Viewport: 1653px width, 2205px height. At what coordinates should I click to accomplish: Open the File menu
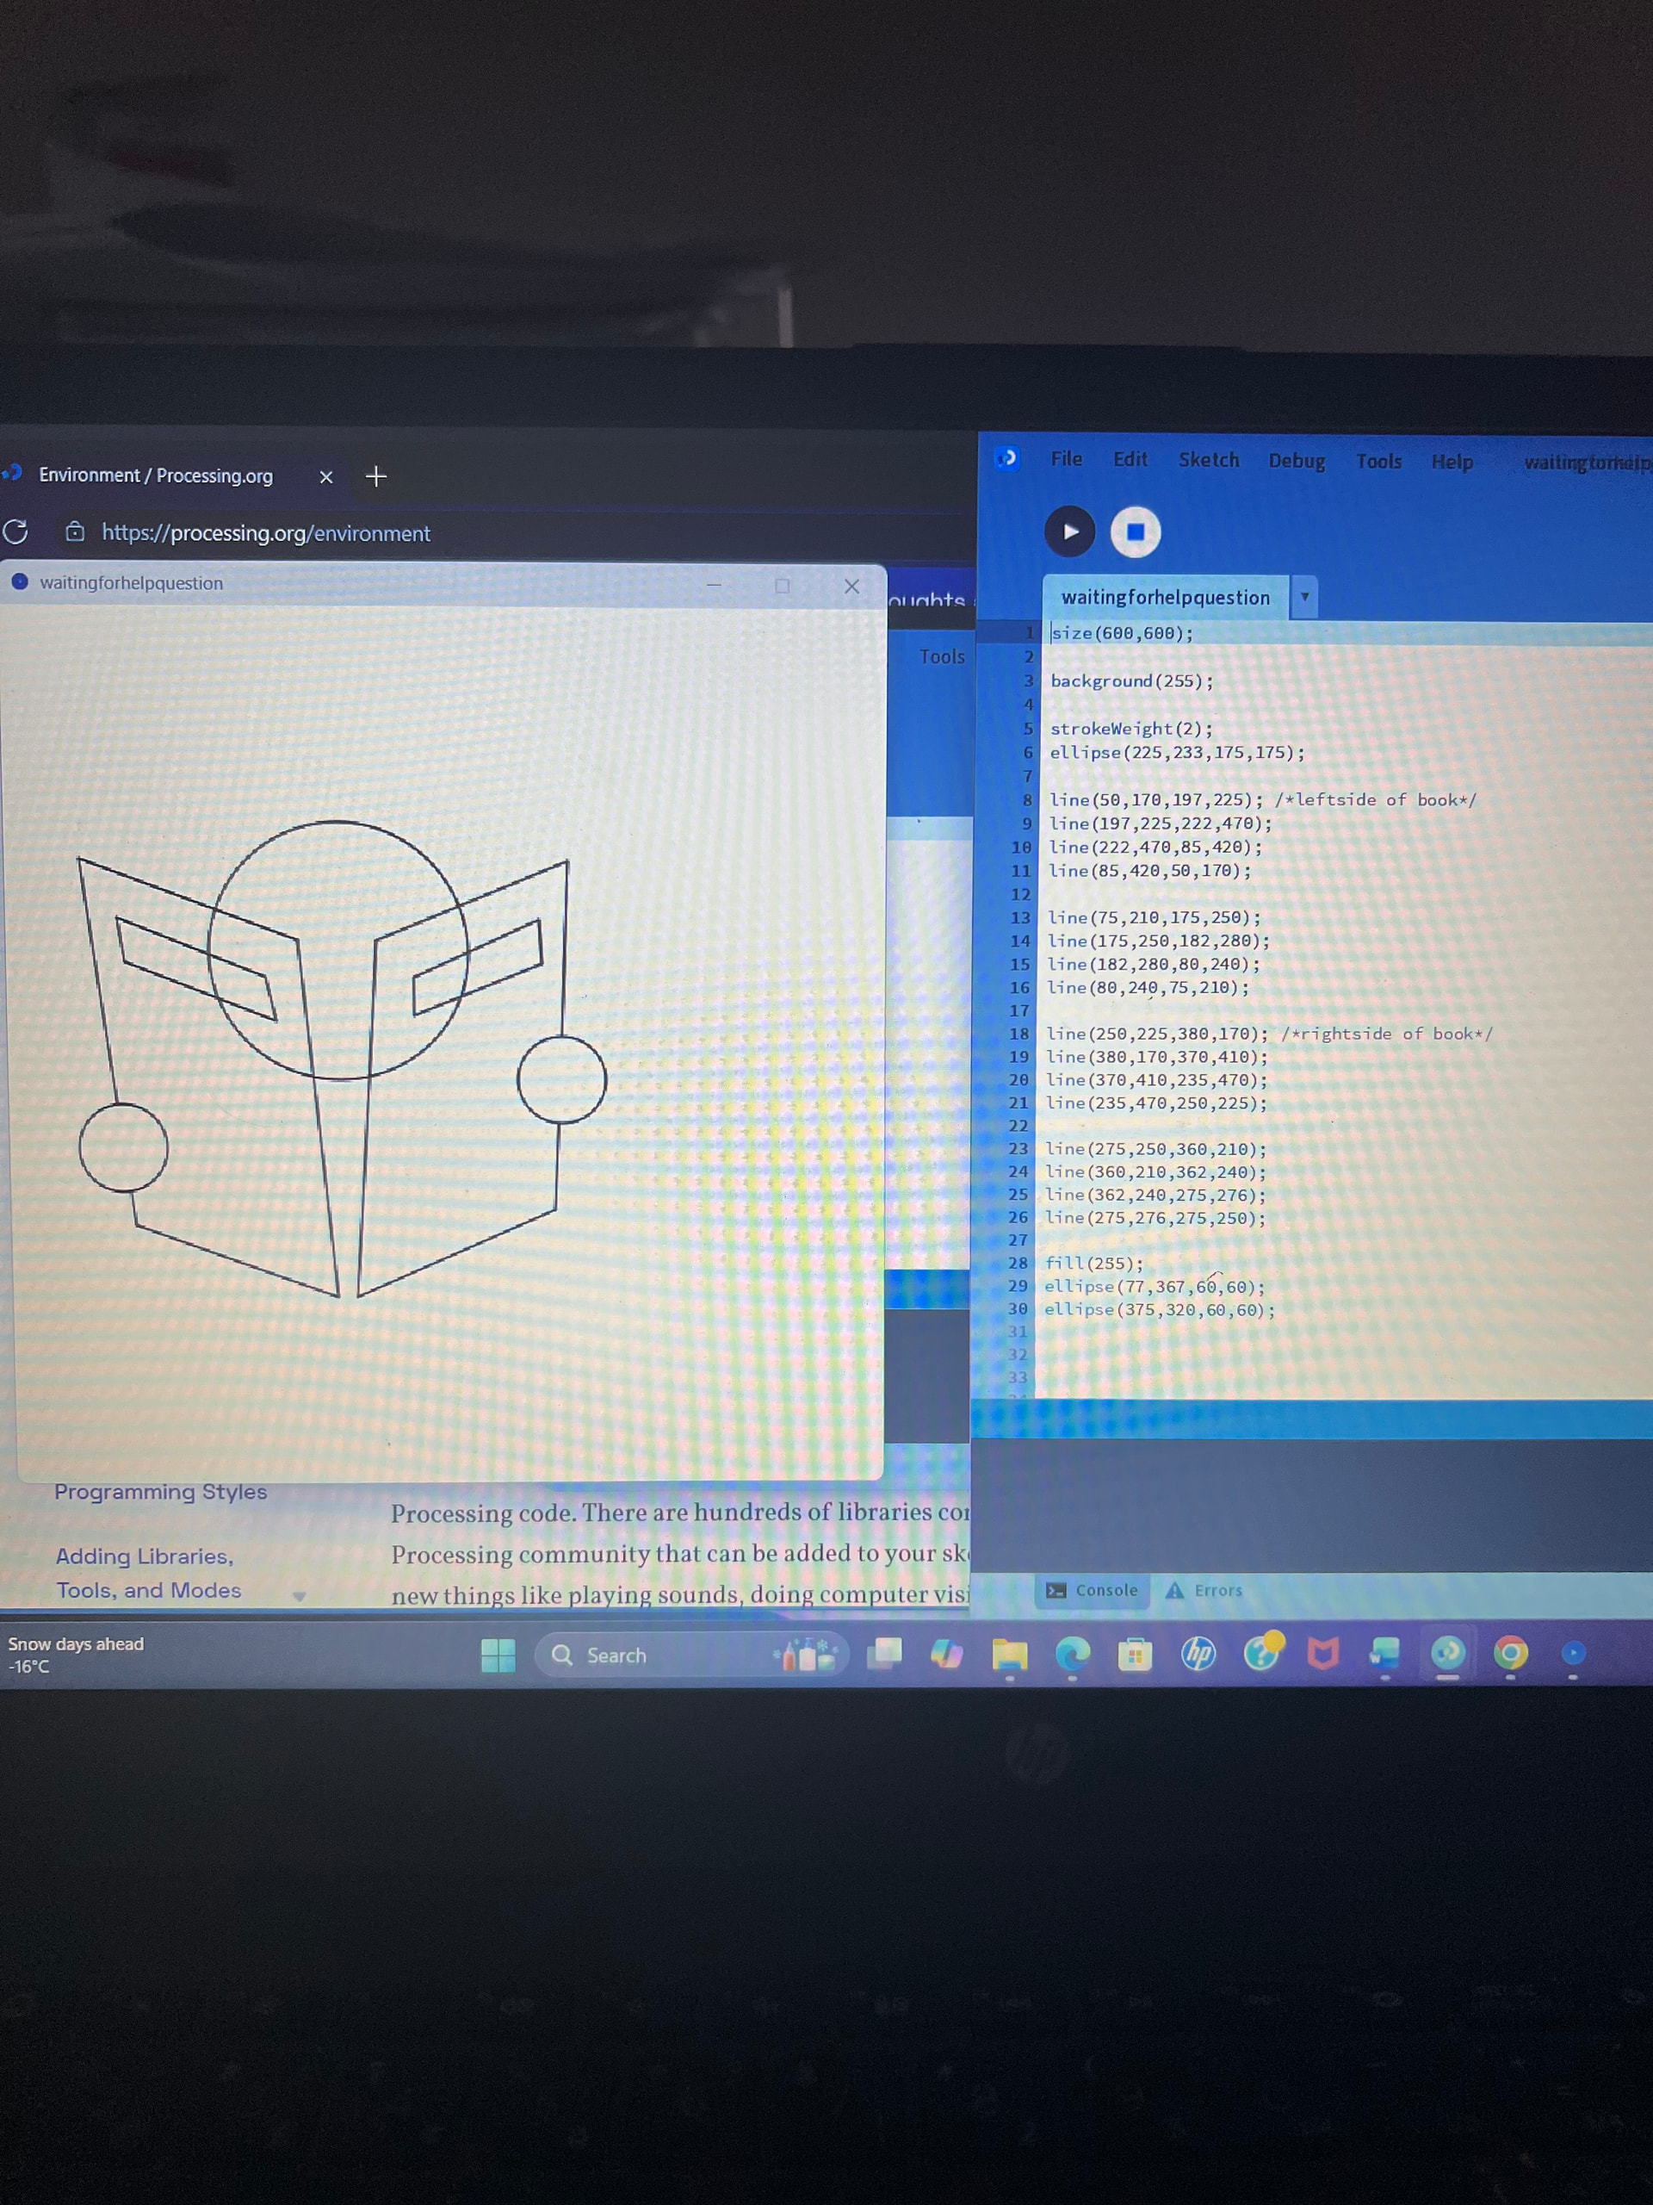coord(1065,458)
